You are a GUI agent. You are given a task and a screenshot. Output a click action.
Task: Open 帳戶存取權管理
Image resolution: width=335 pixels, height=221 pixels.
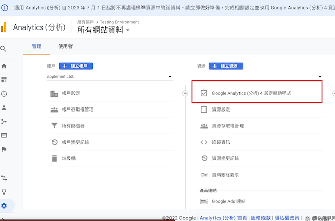pyautogui.click(x=78, y=109)
